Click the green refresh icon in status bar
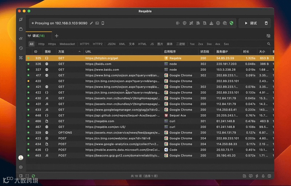 33,176
